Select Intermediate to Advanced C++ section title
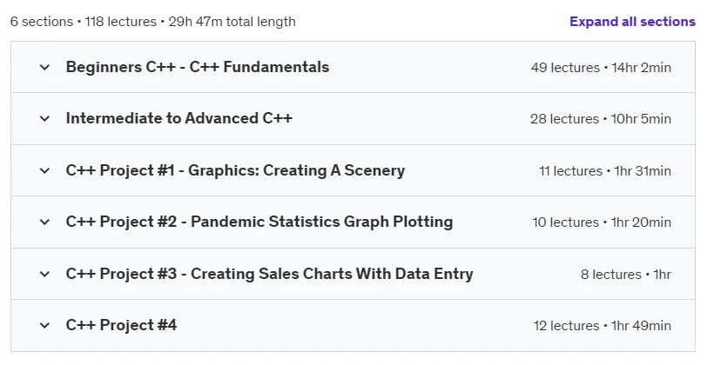 (179, 118)
